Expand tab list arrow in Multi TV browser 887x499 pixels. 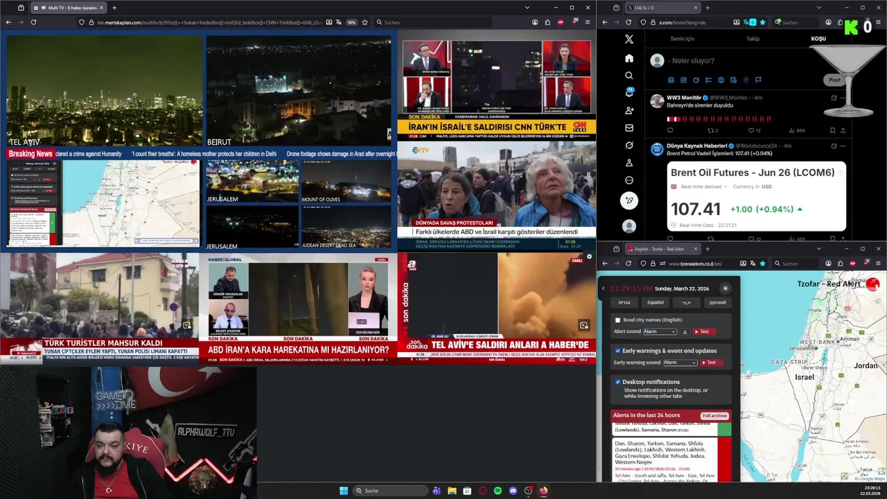coord(527,8)
